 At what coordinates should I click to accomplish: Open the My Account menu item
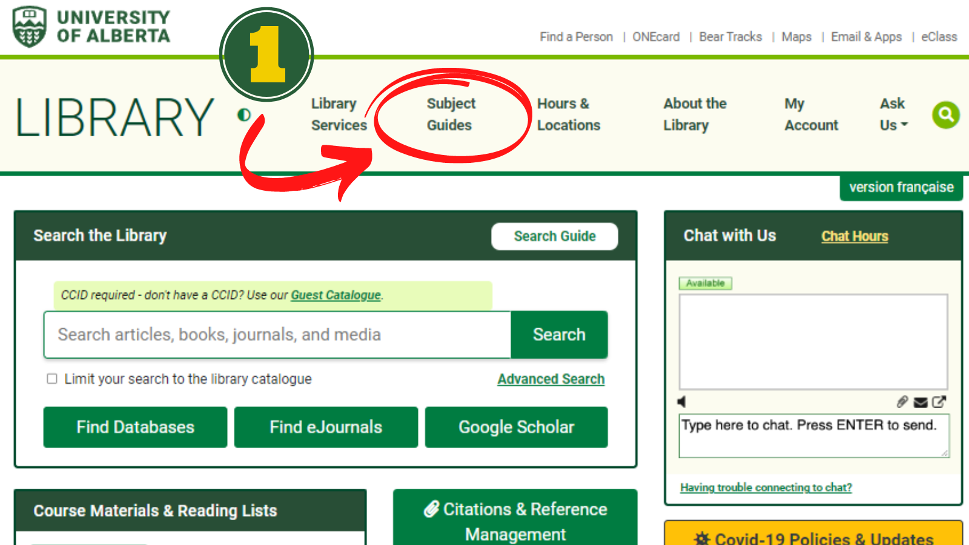(x=811, y=114)
